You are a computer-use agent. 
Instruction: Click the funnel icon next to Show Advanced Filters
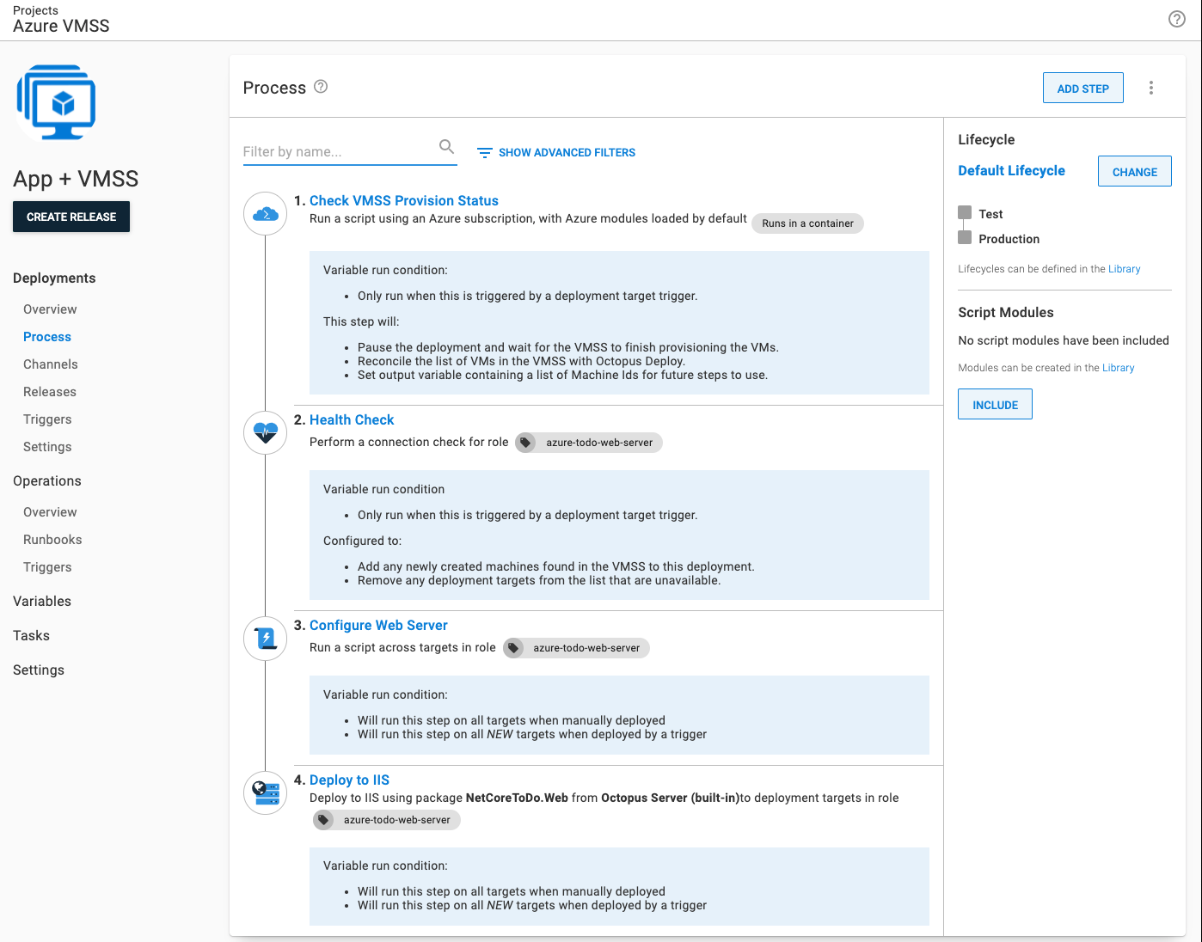point(484,151)
